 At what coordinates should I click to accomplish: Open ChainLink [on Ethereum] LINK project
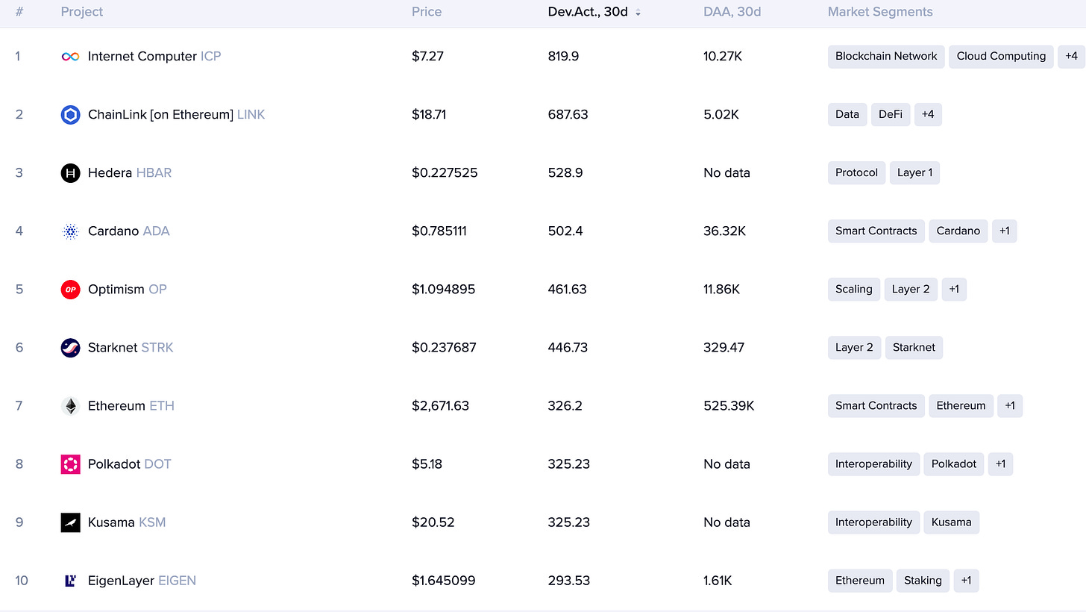177,115
